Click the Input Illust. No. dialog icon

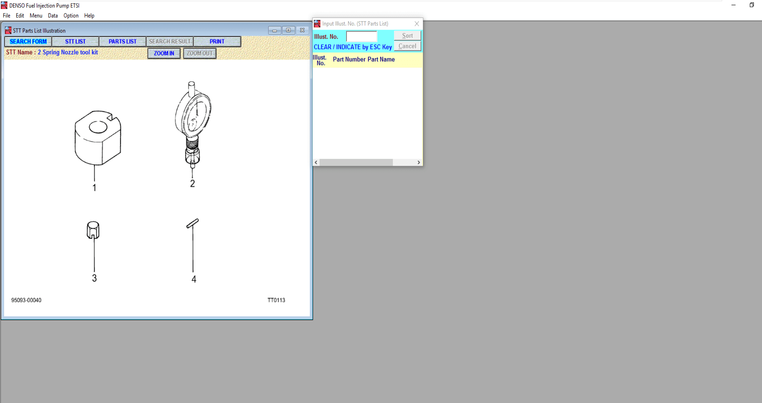click(x=317, y=24)
